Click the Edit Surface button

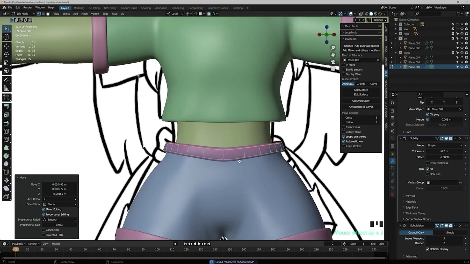tap(361, 94)
